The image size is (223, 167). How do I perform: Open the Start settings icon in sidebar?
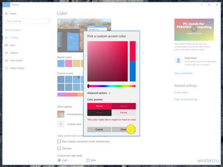click(x=7, y=45)
